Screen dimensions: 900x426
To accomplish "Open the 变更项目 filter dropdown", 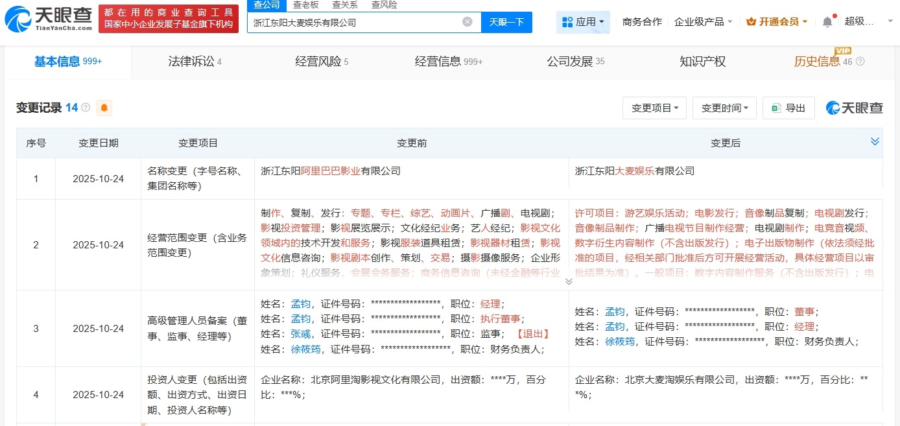I will pyautogui.click(x=654, y=108).
